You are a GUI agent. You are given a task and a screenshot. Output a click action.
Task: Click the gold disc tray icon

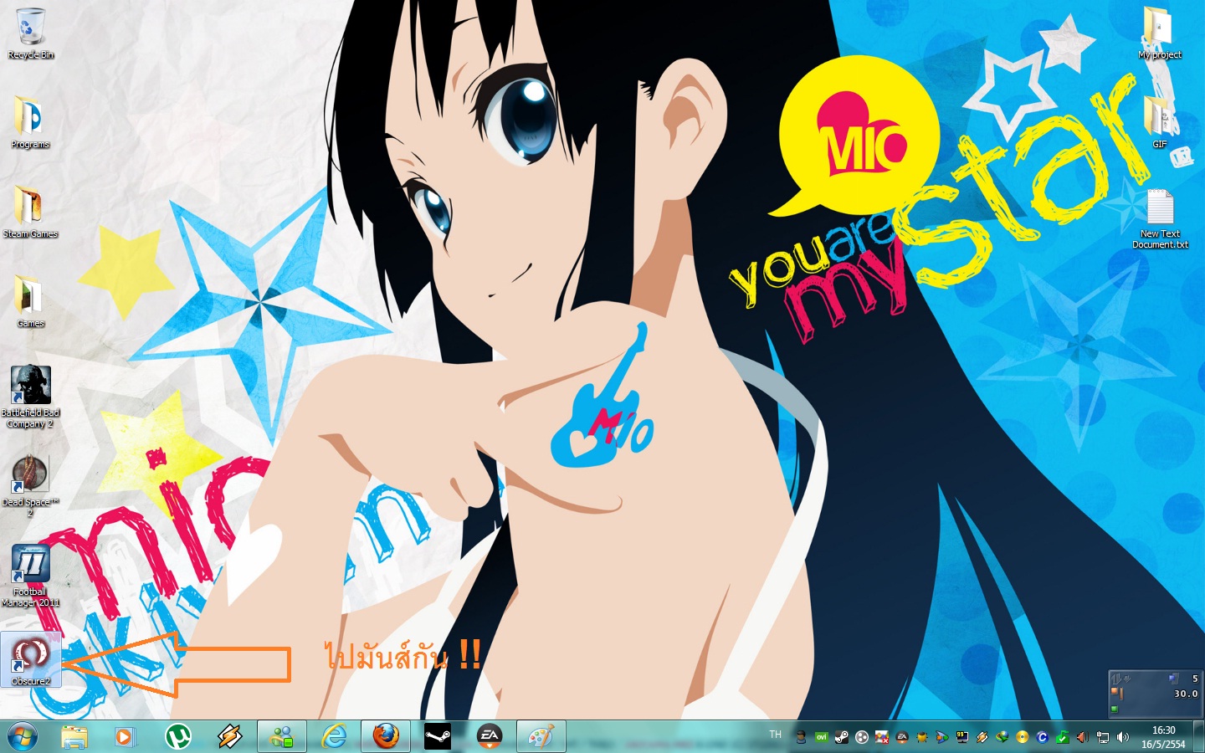coord(1022,737)
